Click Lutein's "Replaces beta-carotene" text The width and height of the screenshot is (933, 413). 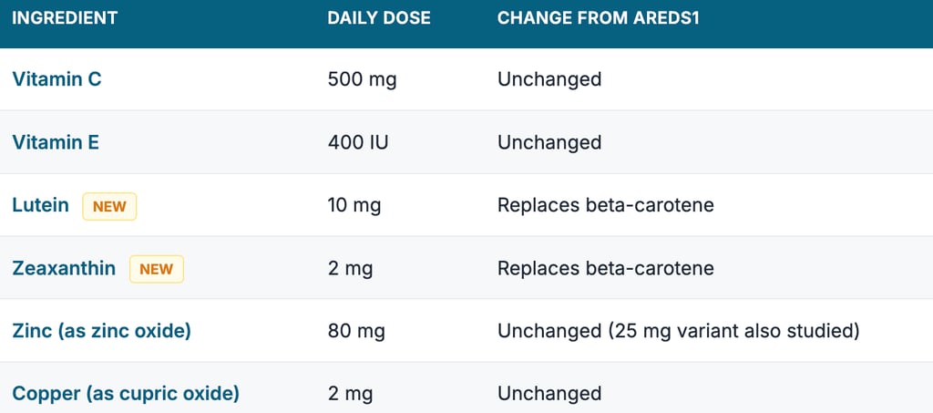(x=605, y=205)
